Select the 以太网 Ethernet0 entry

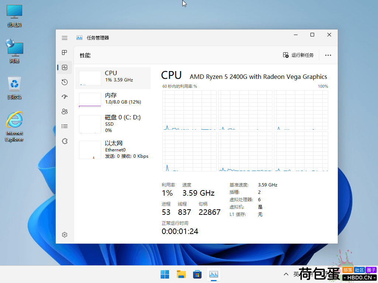(113, 150)
